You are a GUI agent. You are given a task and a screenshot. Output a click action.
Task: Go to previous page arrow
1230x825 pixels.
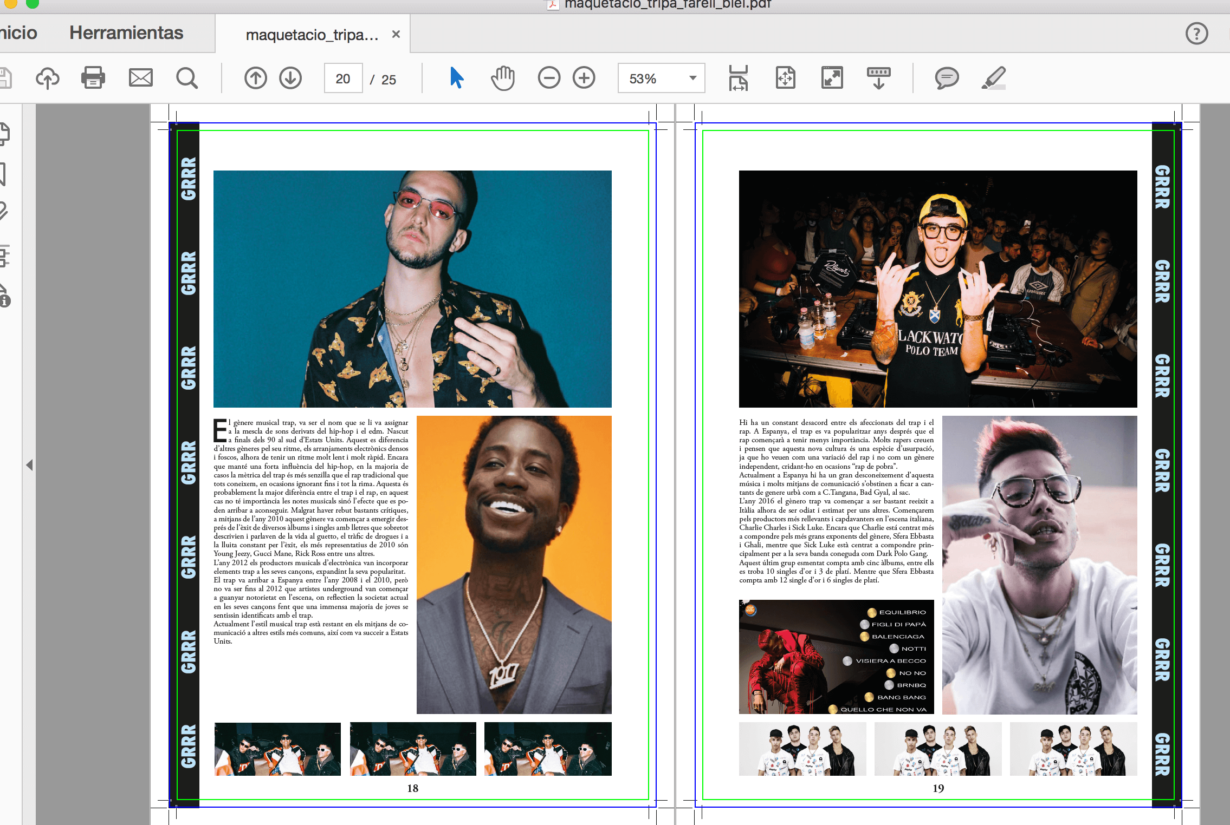click(256, 78)
